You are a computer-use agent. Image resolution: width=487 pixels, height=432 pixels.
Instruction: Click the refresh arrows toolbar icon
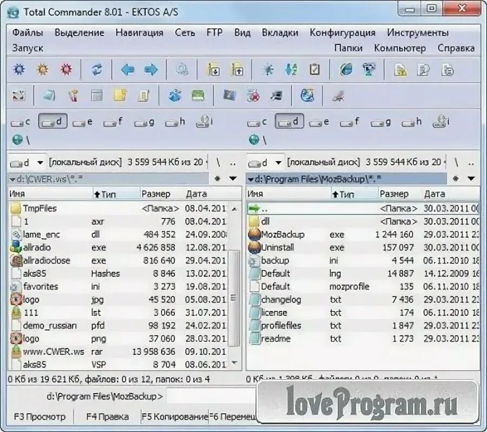pos(97,69)
